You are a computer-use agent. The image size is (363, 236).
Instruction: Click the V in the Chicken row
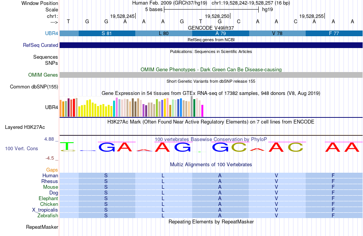[x=276, y=204]
